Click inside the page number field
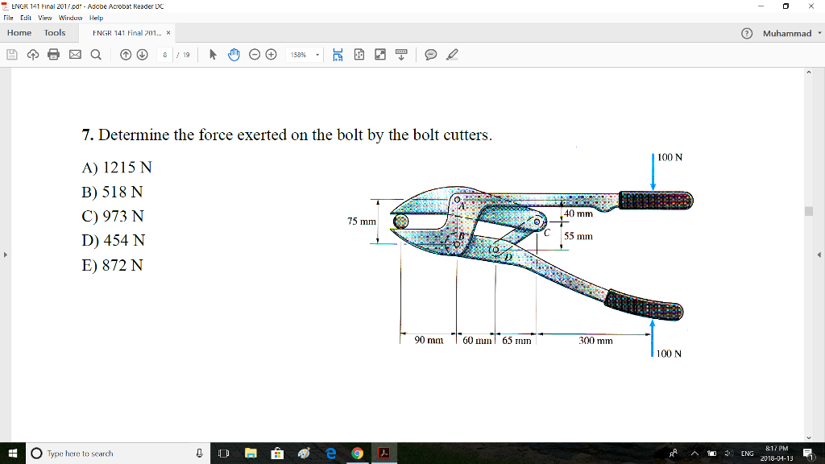This screenshot has height=464, width=825. (x=164, y=54)
